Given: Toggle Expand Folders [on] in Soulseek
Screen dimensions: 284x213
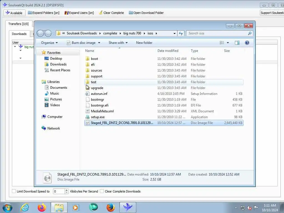Looking at the screenshot, I should coord(44,13).
